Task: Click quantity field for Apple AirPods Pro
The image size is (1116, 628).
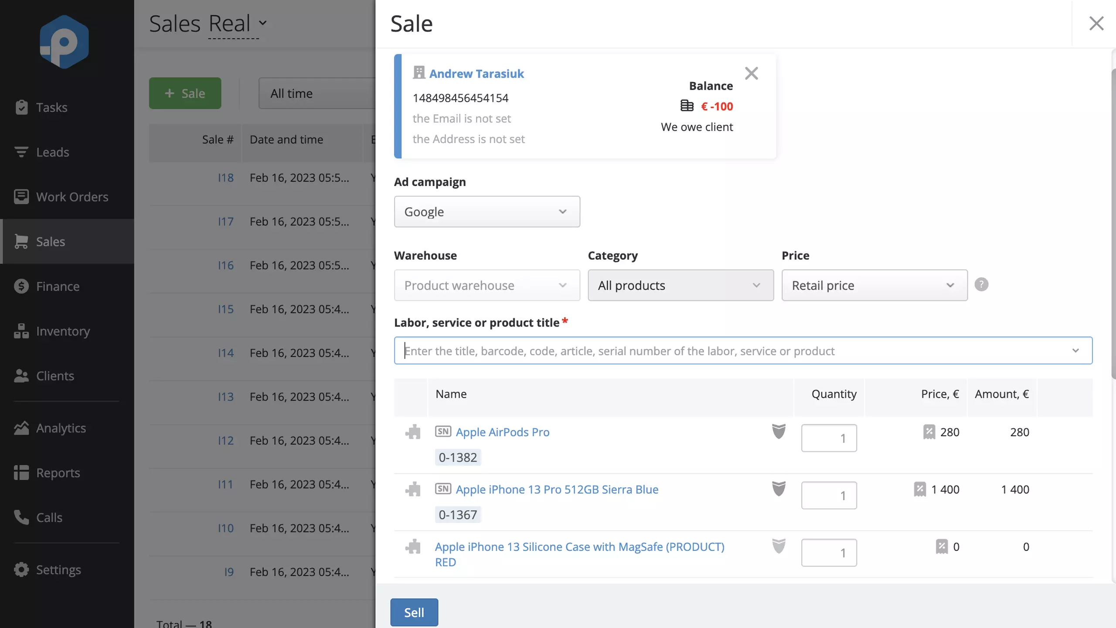Action: (829, 438)
